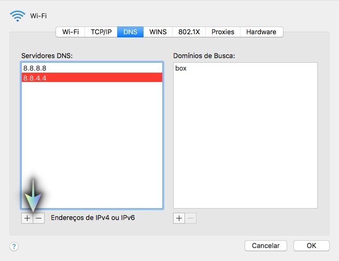Go to the WINS tab
The height and width of the screenshot is (261, 339).
(x=158, y=32)
